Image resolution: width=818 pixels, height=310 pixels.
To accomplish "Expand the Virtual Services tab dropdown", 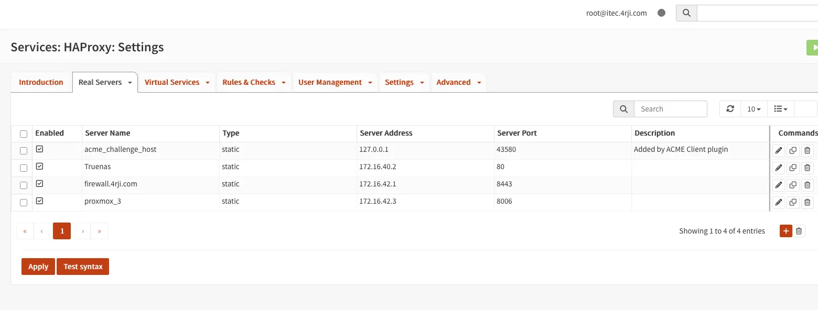I will 208,83.
